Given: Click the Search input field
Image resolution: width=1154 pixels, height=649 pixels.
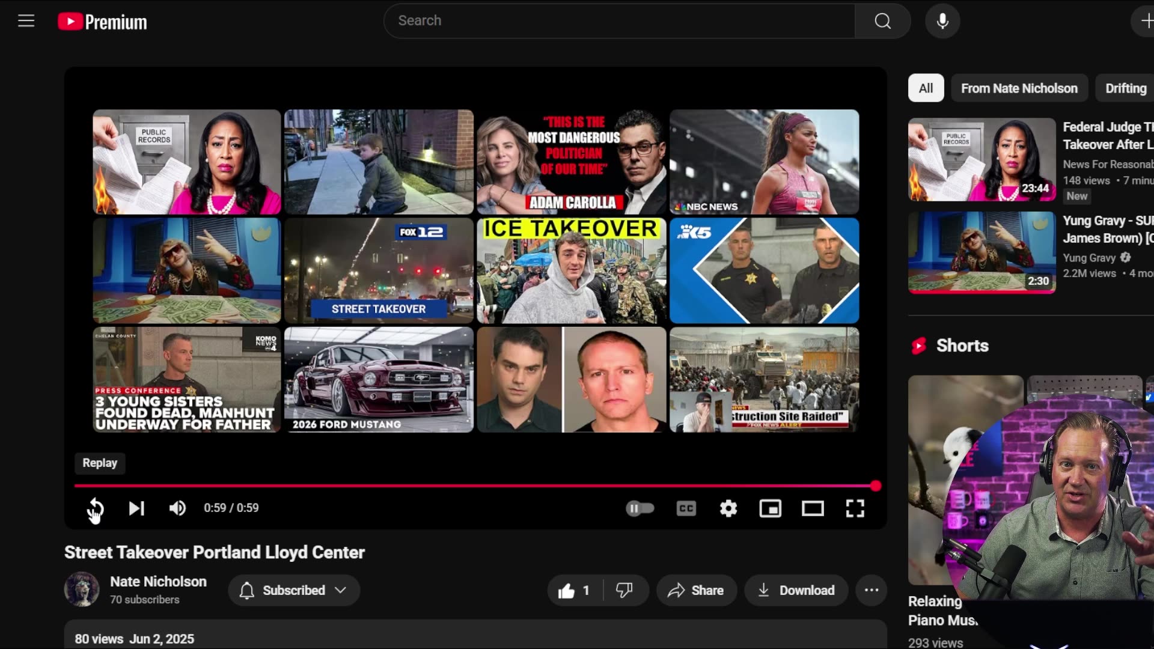Looking at the screenshot, I should 619,21.
